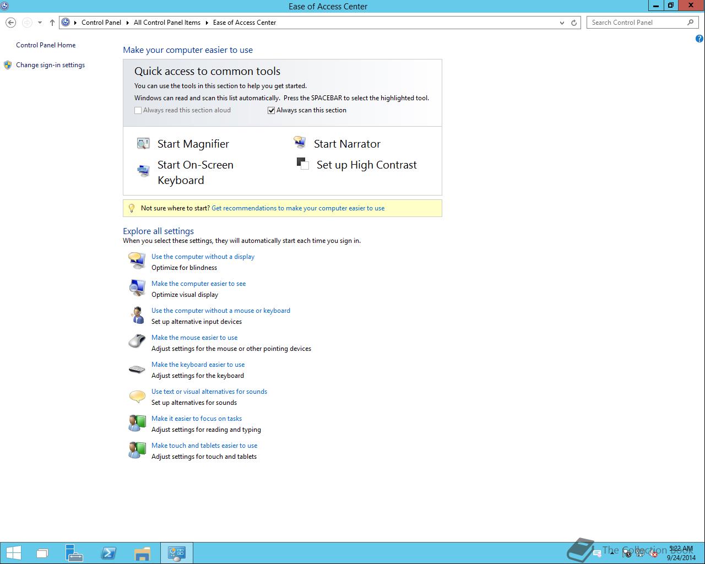Viewport: 705px width, 564px height.
Task: Click the volume icon in the system tray
Action: click(653, 554)
